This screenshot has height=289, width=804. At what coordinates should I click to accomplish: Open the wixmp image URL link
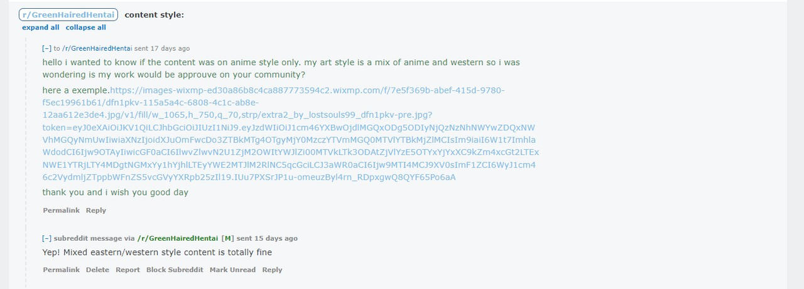[289, 134]
